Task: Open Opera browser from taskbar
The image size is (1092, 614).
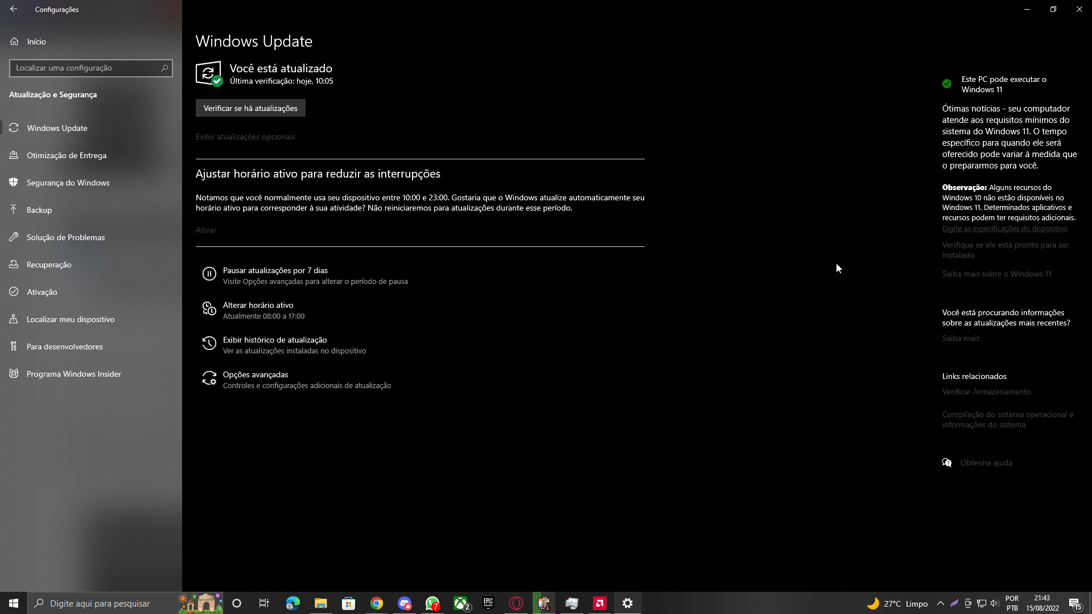Action: click(516, 603)
